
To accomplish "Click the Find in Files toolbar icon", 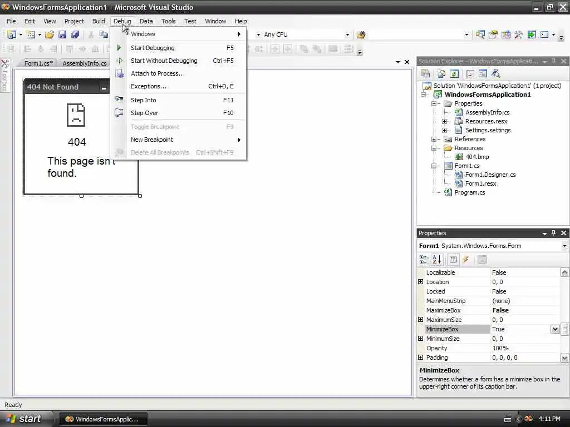I will tap(361, 34).
